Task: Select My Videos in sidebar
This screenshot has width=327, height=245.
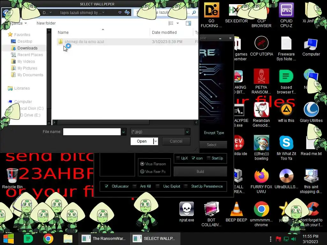Action: click(x=26, y=61)
